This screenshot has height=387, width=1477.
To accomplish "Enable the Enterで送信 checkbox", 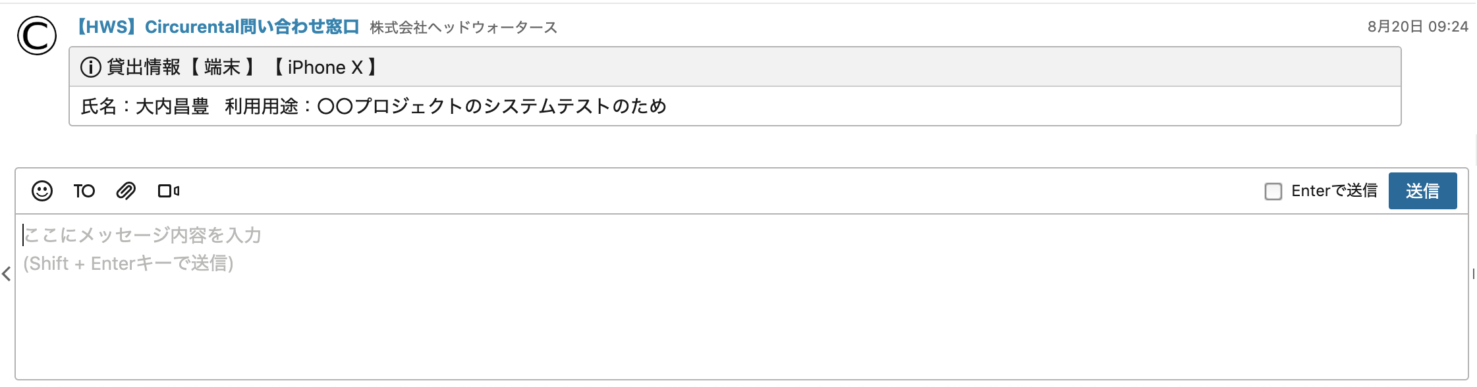I will pyautogui.click(x=1273, y=192).
